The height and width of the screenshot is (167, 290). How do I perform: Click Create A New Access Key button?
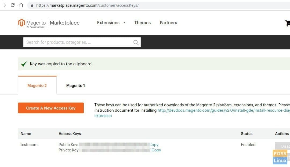[x=51, y=108]
